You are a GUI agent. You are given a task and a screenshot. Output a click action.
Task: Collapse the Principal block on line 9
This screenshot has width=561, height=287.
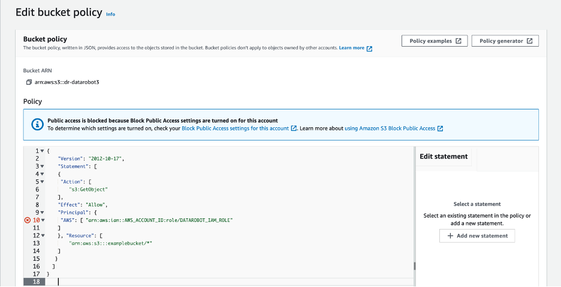click(42, 212)
